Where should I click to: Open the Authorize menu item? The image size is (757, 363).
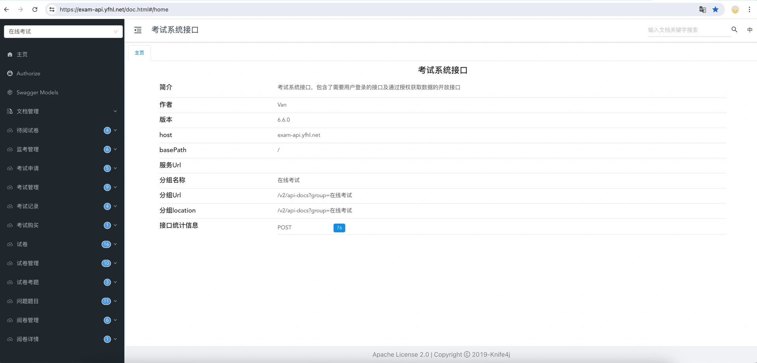coord(62,73)
